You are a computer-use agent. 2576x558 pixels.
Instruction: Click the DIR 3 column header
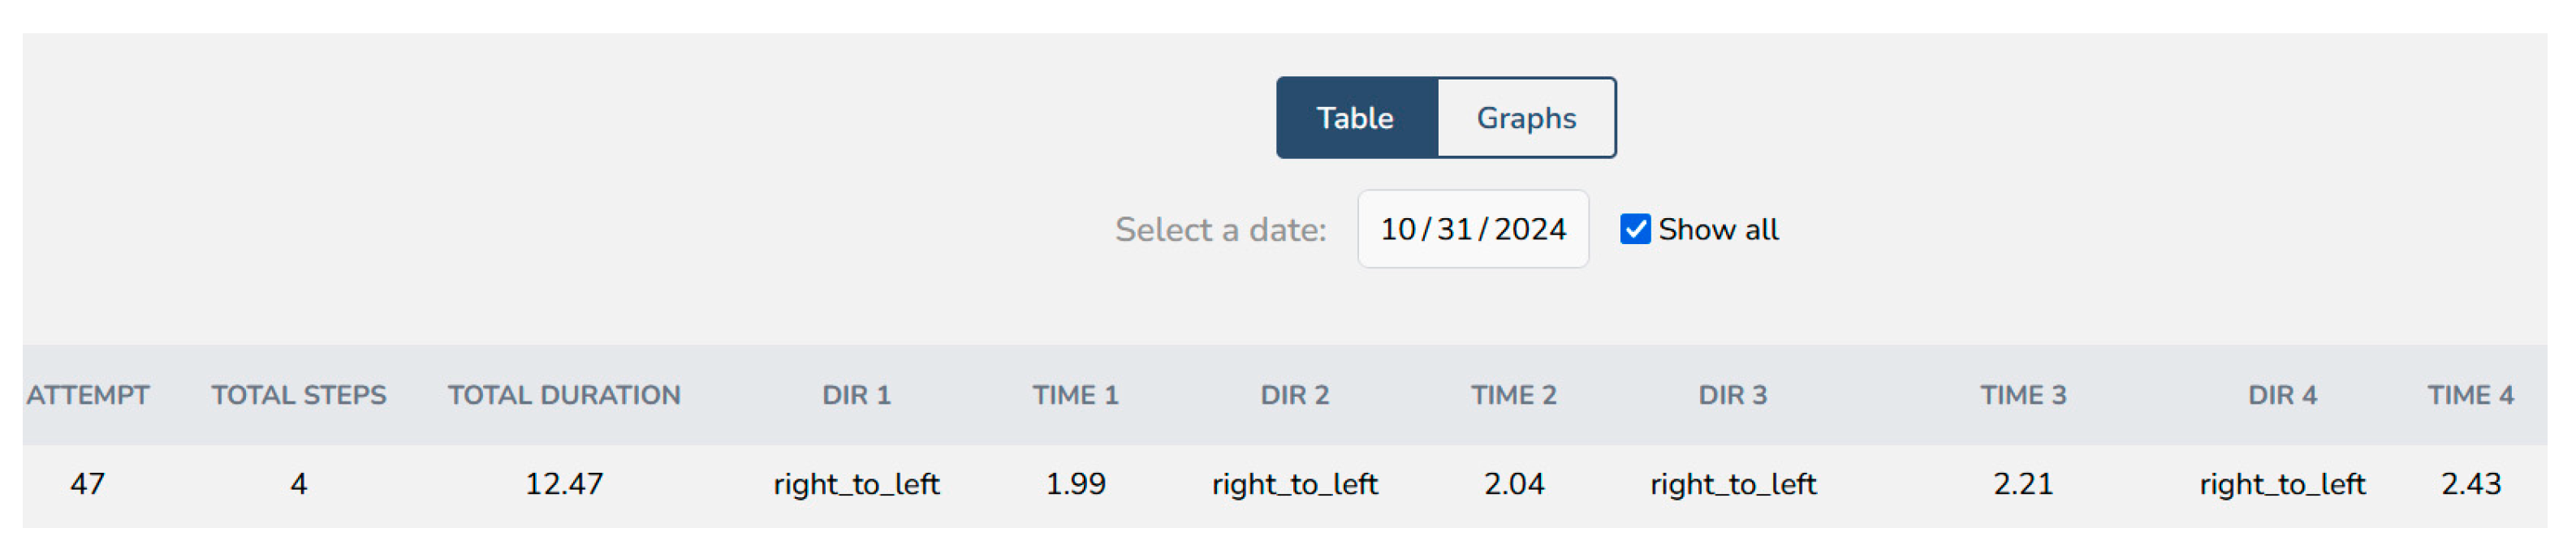click(1732, 395)
